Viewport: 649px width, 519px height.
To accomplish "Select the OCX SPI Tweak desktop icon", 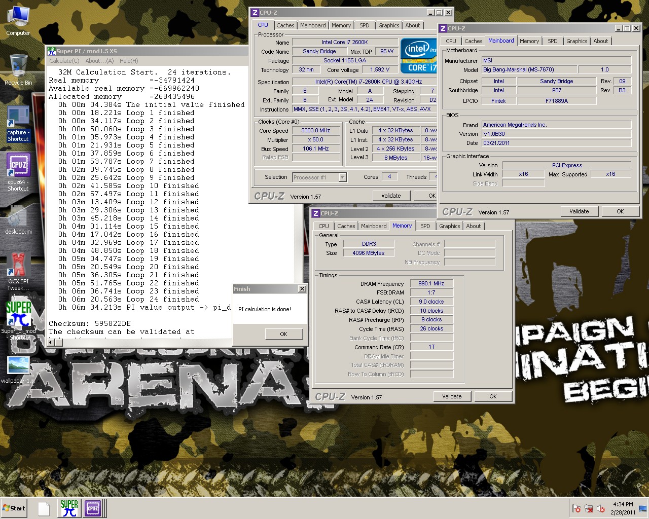I will 18,272.
